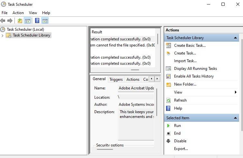
Task: Switch to the Triggers tab
Action: coord(116,79)
